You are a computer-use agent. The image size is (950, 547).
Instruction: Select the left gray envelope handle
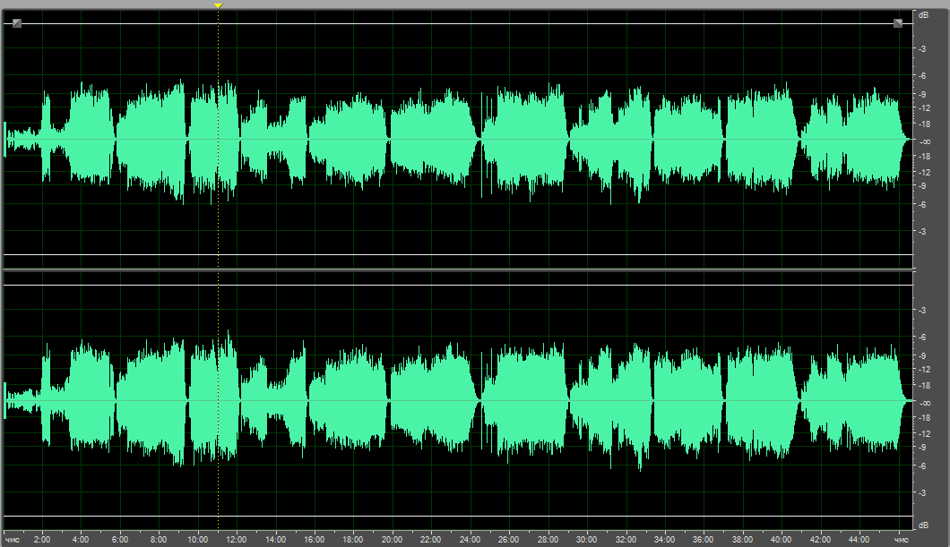coord(17,23)
